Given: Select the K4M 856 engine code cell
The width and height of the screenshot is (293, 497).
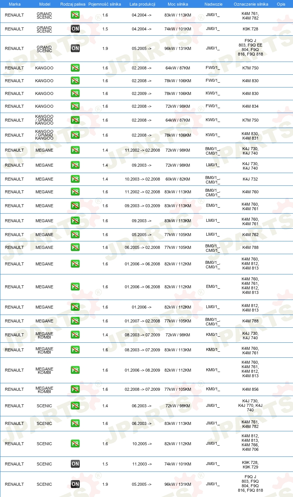Looking at the screenshot, I should [x=250, y=389].
